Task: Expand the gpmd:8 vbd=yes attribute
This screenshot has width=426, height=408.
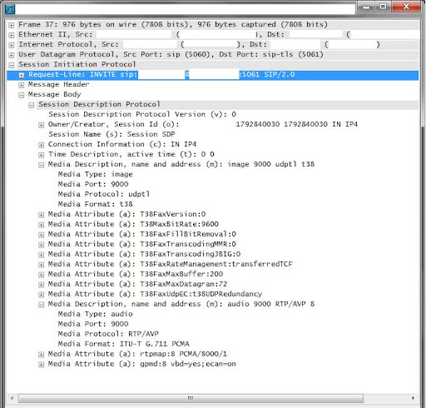Action: pyautogui.click(x=41, y=365)
